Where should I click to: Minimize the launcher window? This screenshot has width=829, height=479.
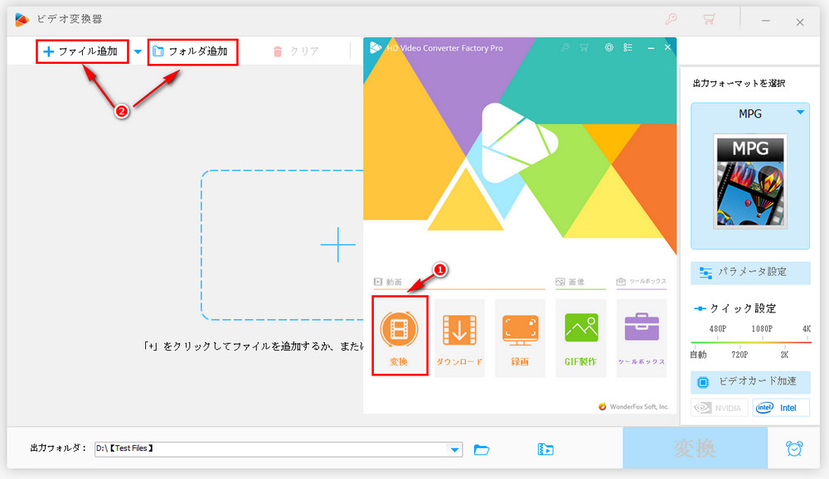point(651,47)
